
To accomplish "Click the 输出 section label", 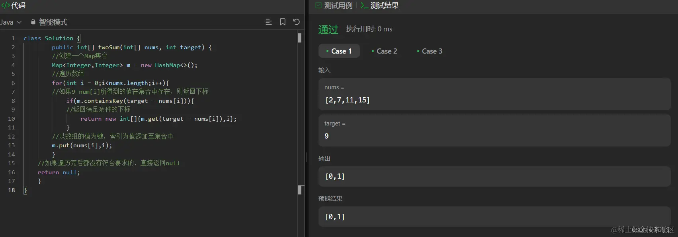I will pos(324,159).
